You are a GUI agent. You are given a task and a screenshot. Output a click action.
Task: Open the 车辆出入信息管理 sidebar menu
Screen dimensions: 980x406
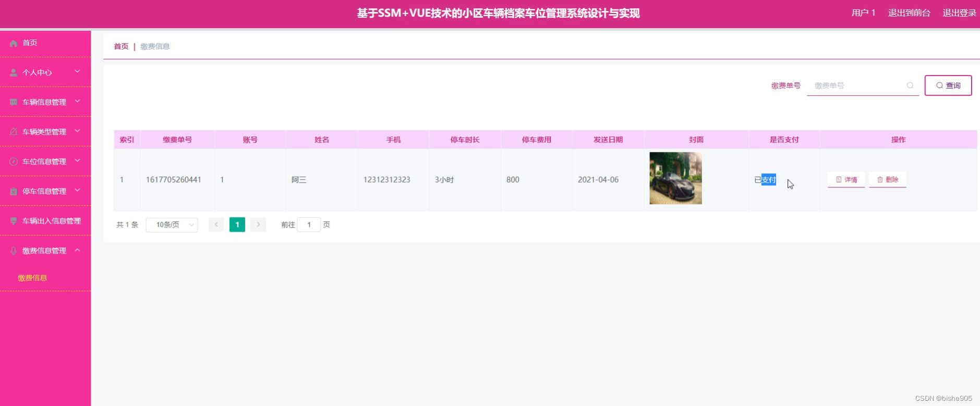click(45, 221)
